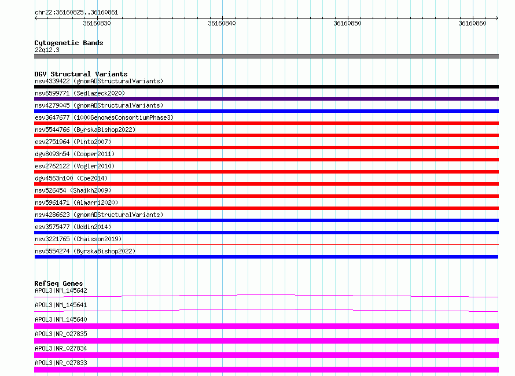The width and height of the screenshot is (515, 376).
Task: Click variant label nsv5554274 (ByrskaBishop2022)
Action: [x=85, y=251]
